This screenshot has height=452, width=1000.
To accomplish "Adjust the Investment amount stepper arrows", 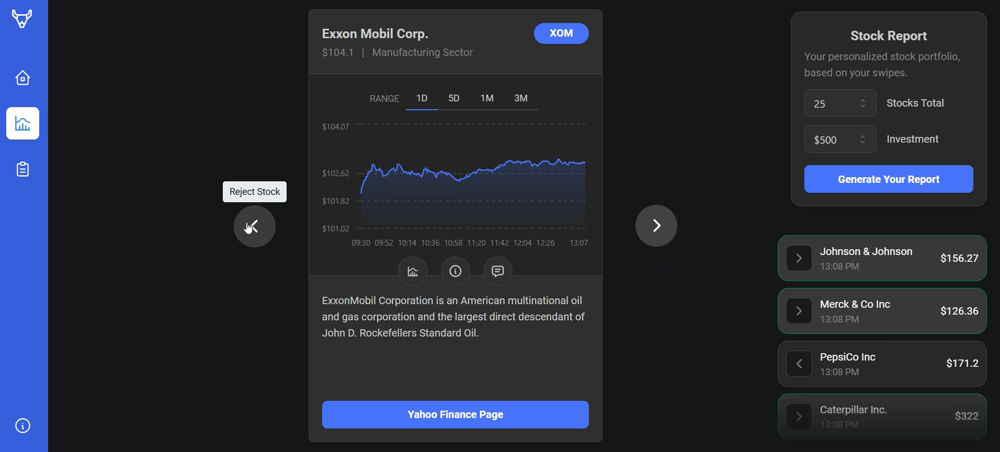I will [863, 140].
